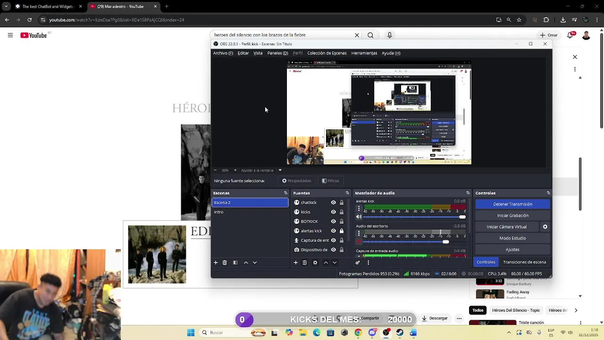The height and width of the screenshot is (340, 604).
Task: Open YouTube hamburger guide menu
Action: (x=10, y=35)
